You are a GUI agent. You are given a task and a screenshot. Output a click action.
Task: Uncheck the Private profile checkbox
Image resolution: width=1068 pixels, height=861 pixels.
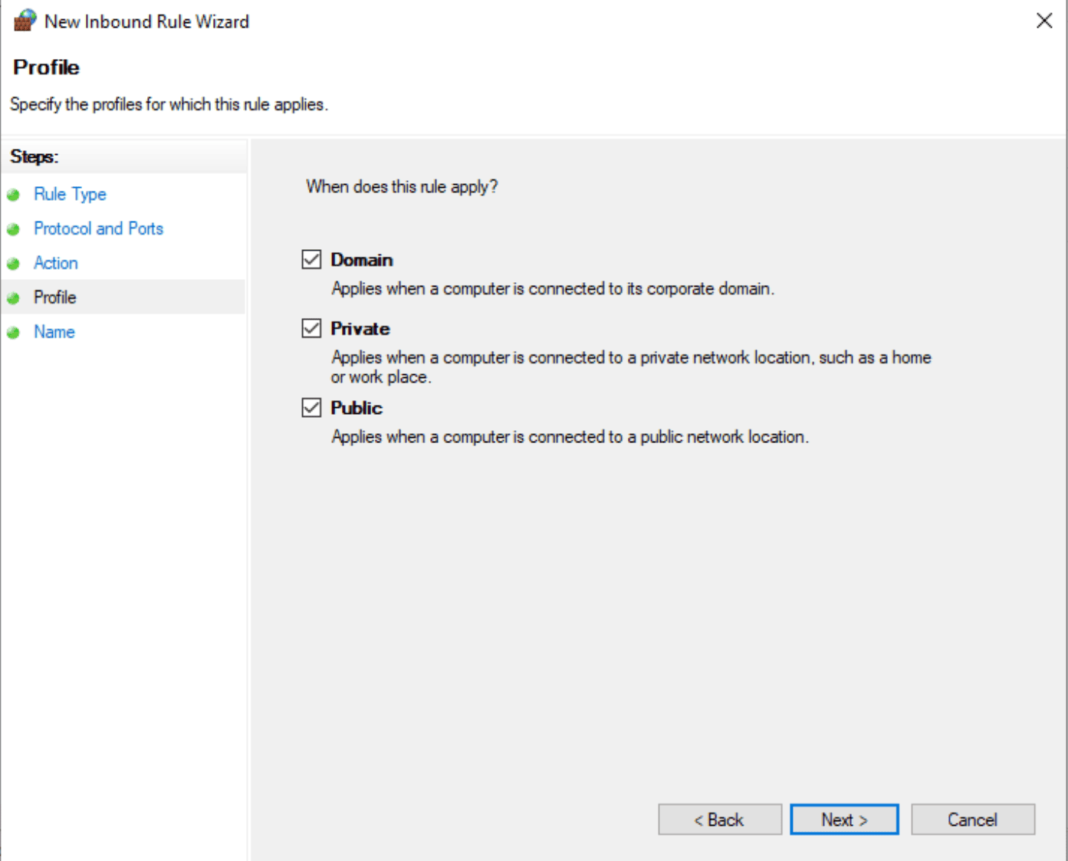[311, 328]
